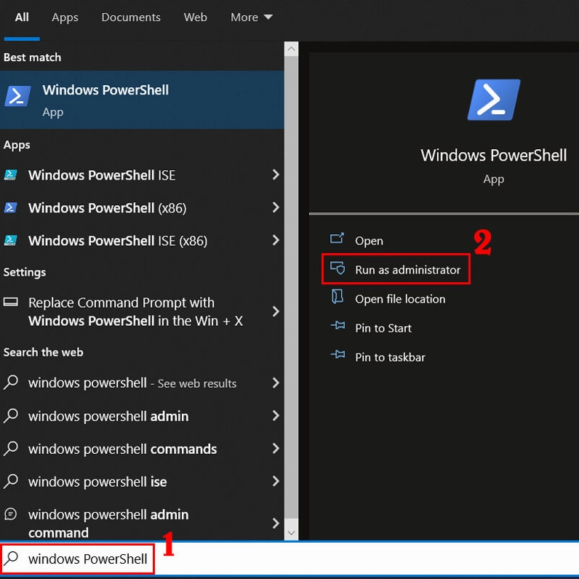Screen dimensions: 579x579
Task: Choose Open file location
Action: coord(400,299)
